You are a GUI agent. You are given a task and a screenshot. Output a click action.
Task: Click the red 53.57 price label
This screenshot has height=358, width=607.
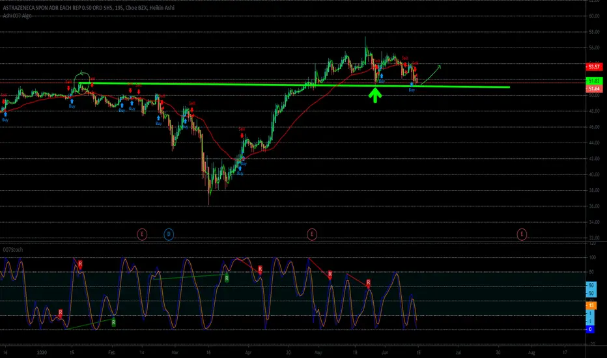[x=594, y=67]
